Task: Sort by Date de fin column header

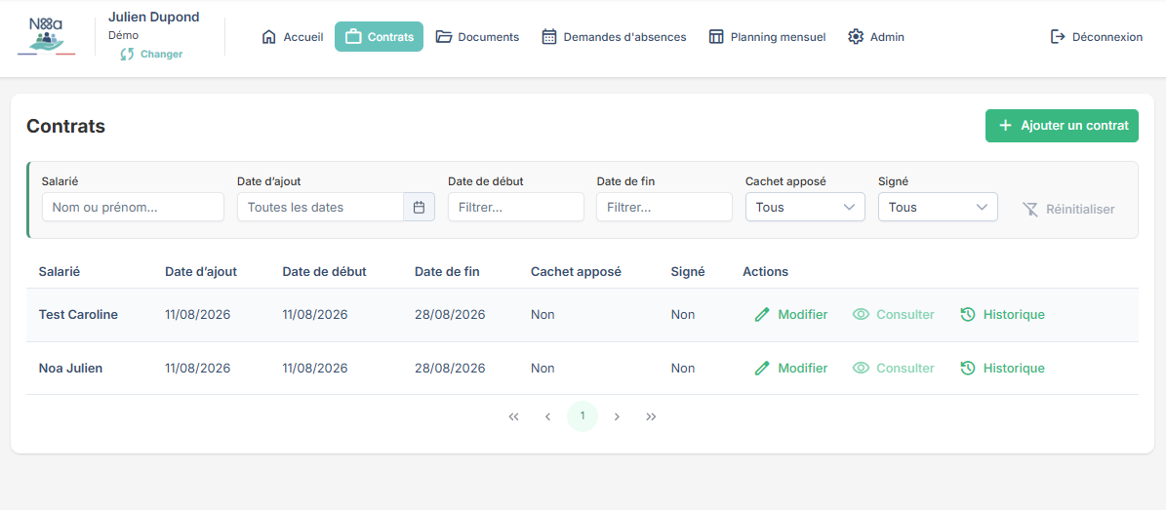Action: point(447,271)
